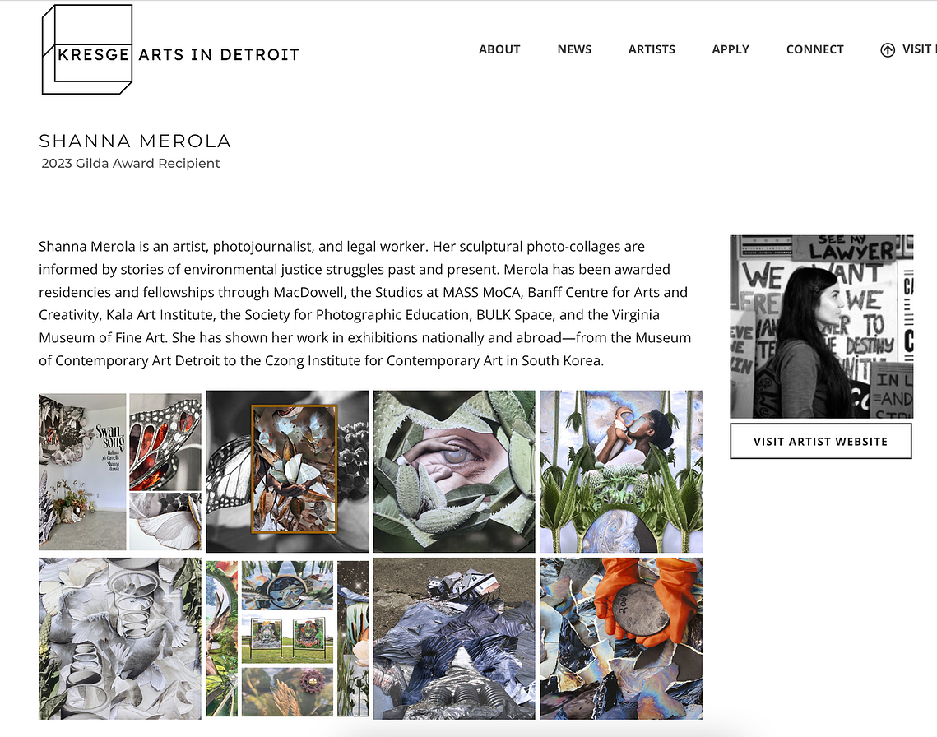Open the outdoor billboard display collage thumbnail
Viewport: 937px width, 737px height.
(287, 638)
